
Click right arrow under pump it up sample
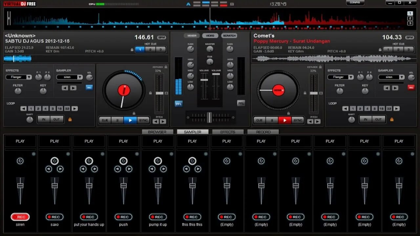click(163, 169)
